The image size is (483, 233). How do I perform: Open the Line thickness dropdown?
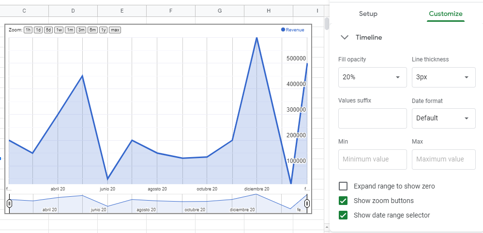pos(443,77)
